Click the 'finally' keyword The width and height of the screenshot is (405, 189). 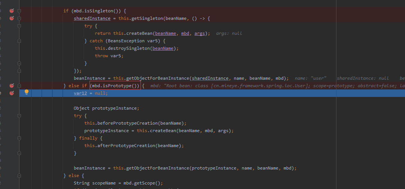tap(88, 138)
